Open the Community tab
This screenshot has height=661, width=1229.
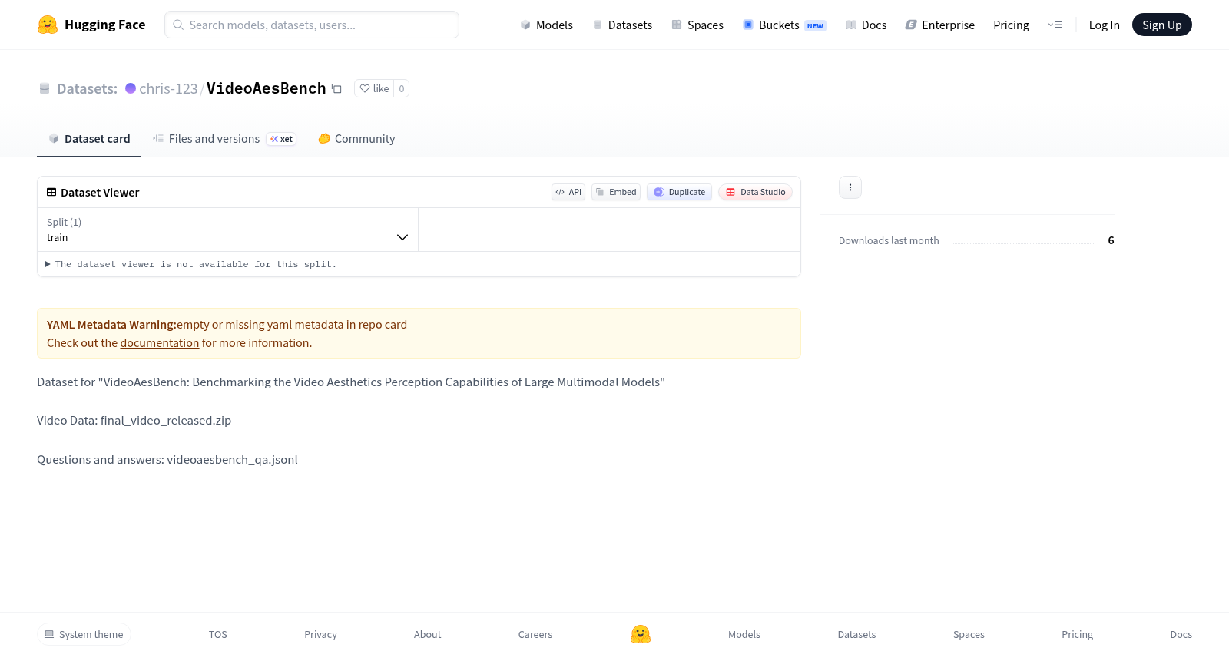(356, 139)
